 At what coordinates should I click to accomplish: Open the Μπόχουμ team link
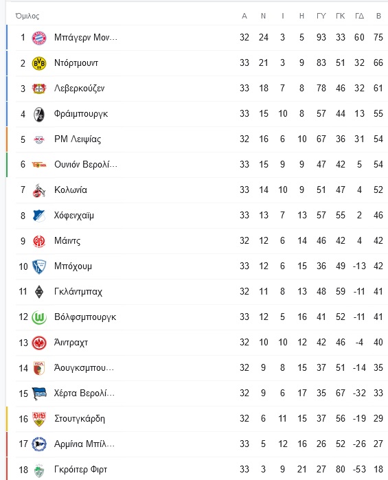click(x=73, y=266)
